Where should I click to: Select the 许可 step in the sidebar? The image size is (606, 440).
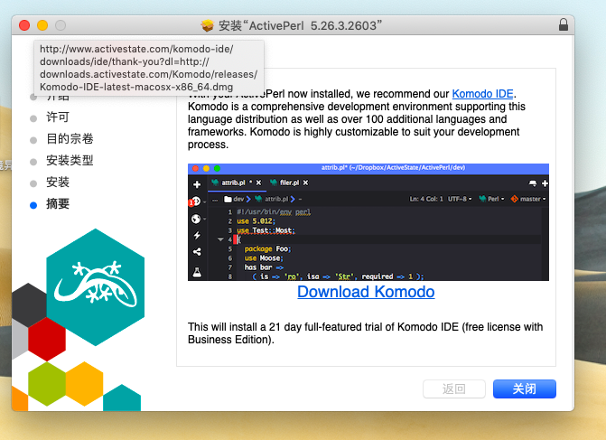tap(58, 117)
